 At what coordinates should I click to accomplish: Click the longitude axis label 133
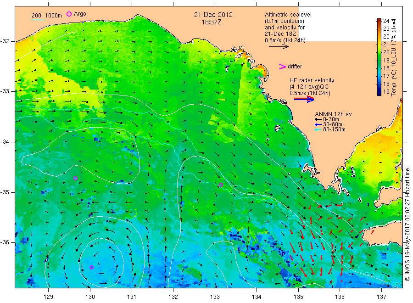215,297
